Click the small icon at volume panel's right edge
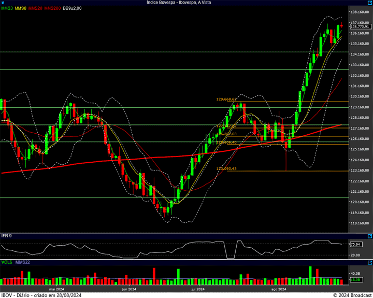 pos(369,263)
